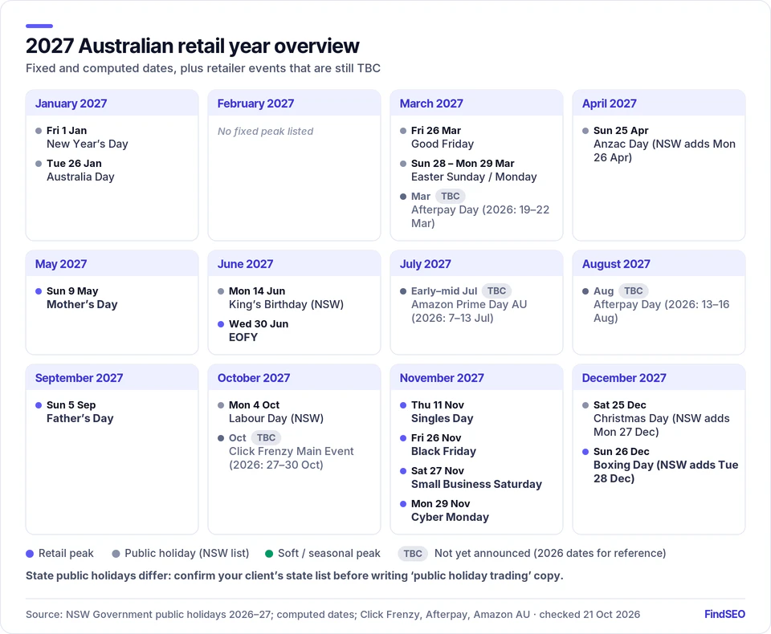Click the 'Fri 26 Nov' date
The height and width of the screenshot is (634, 771).
pos(436,438)
